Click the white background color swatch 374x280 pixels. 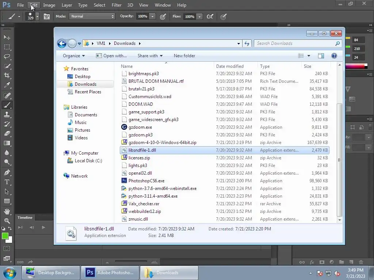pyautogui.click(x=10, y=241)
